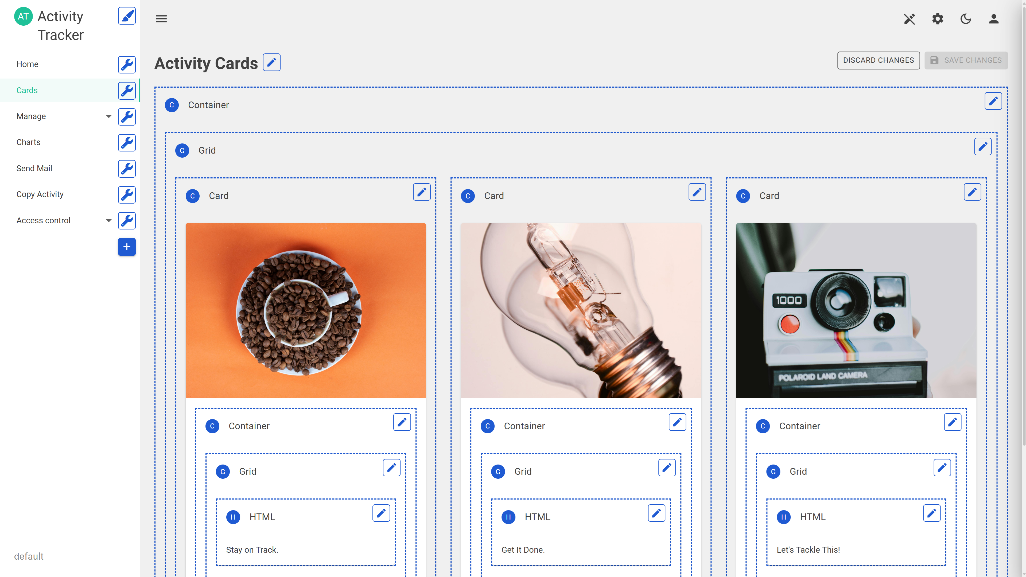Click the coffee beans card image
Image resolution: width=1026 pixels, height=577 pixels.
(305, 310)
